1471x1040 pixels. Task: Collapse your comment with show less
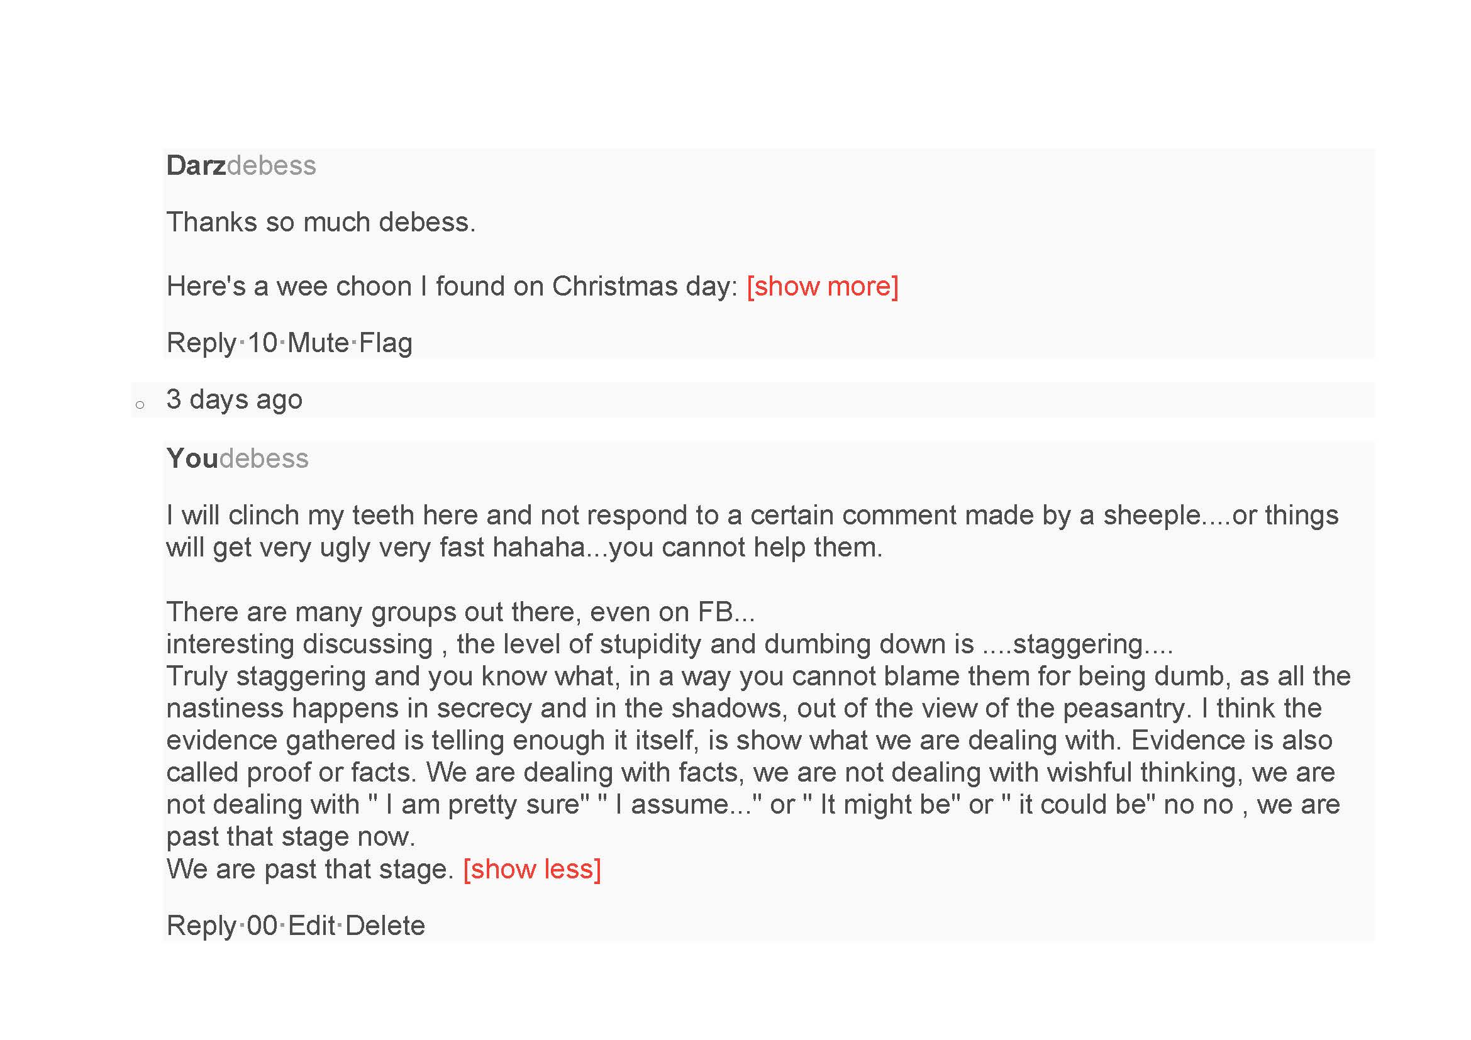(532, 869)
